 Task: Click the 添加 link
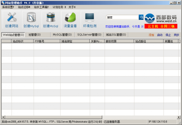[x=151, y=35]
